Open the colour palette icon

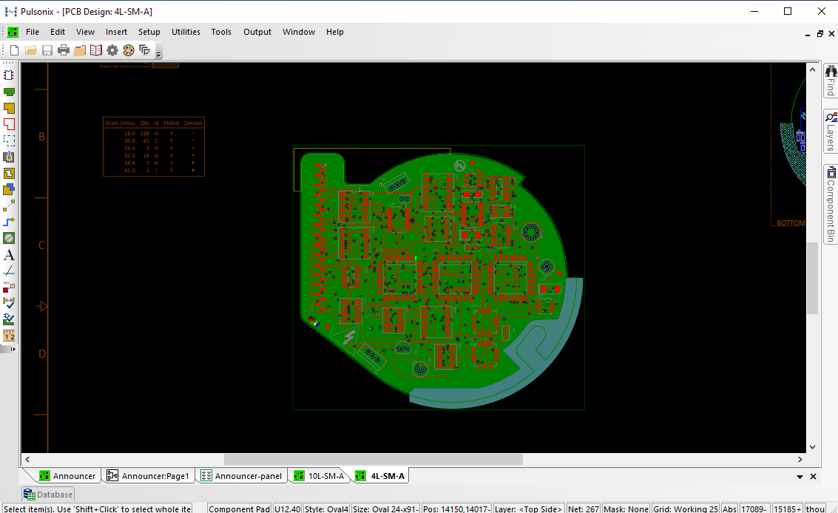[128, 50]
